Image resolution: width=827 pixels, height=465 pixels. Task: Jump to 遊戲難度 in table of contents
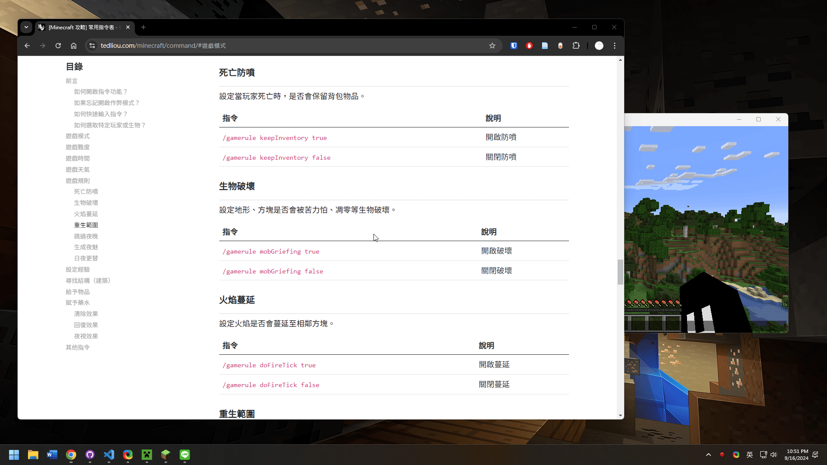[78, 147]
